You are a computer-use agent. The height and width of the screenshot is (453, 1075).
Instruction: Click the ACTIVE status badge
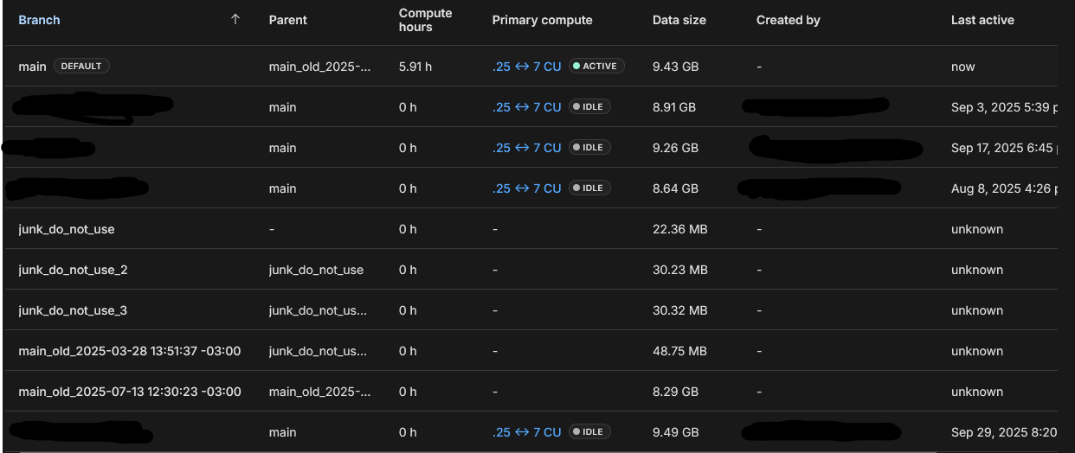597,67
